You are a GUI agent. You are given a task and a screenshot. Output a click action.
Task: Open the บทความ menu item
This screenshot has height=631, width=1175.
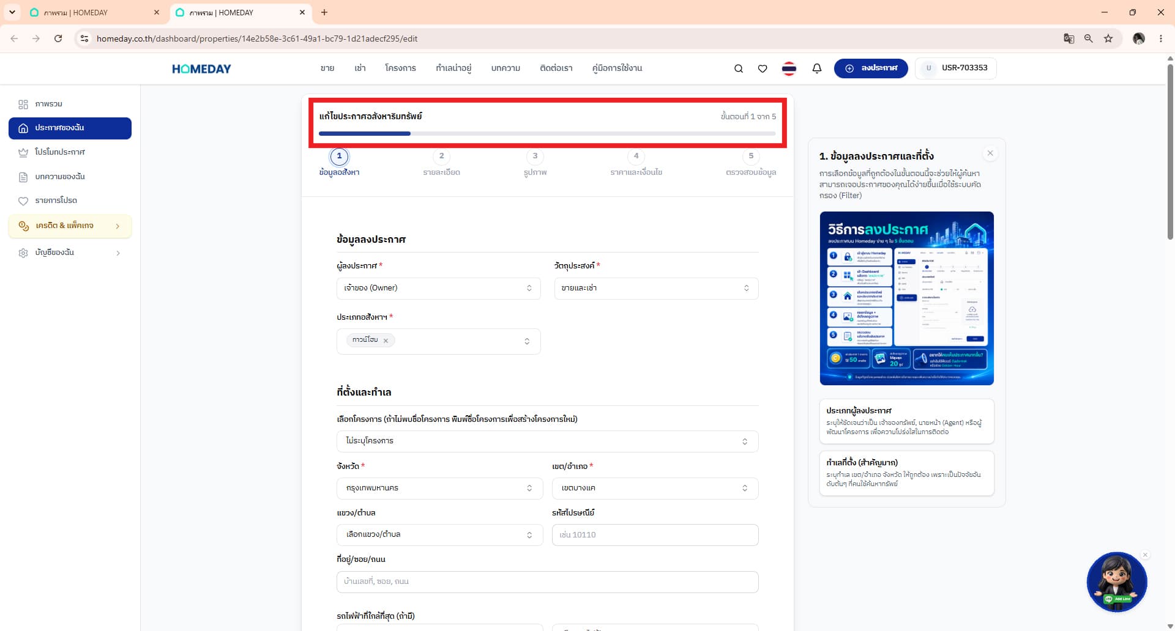click(x=505, y=68)
